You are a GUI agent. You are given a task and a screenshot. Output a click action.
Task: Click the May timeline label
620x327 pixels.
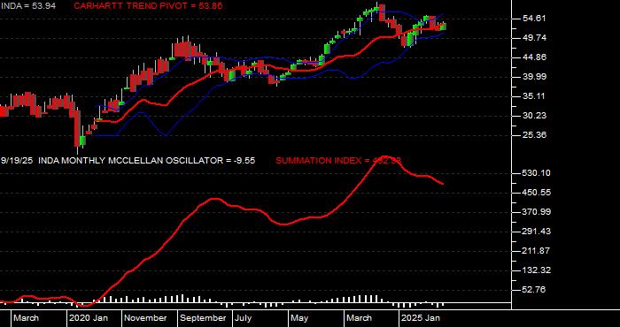click(x=300, y=318)
